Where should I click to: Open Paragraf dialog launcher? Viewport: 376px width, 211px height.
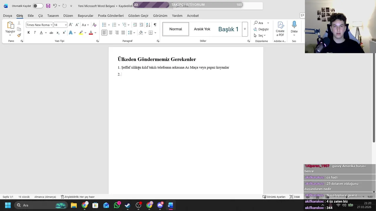(158, 41)
